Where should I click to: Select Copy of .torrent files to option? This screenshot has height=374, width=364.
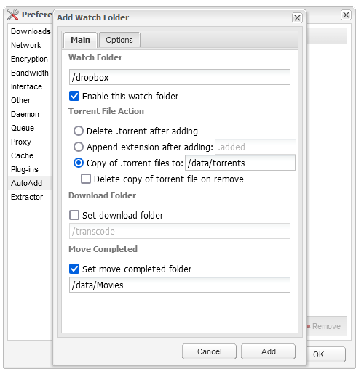click(79, 163)
